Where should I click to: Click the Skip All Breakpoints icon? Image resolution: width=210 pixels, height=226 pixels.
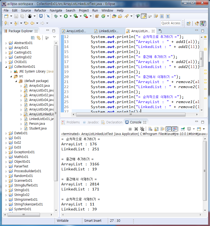pyautogui.click(x=48, y=16)
